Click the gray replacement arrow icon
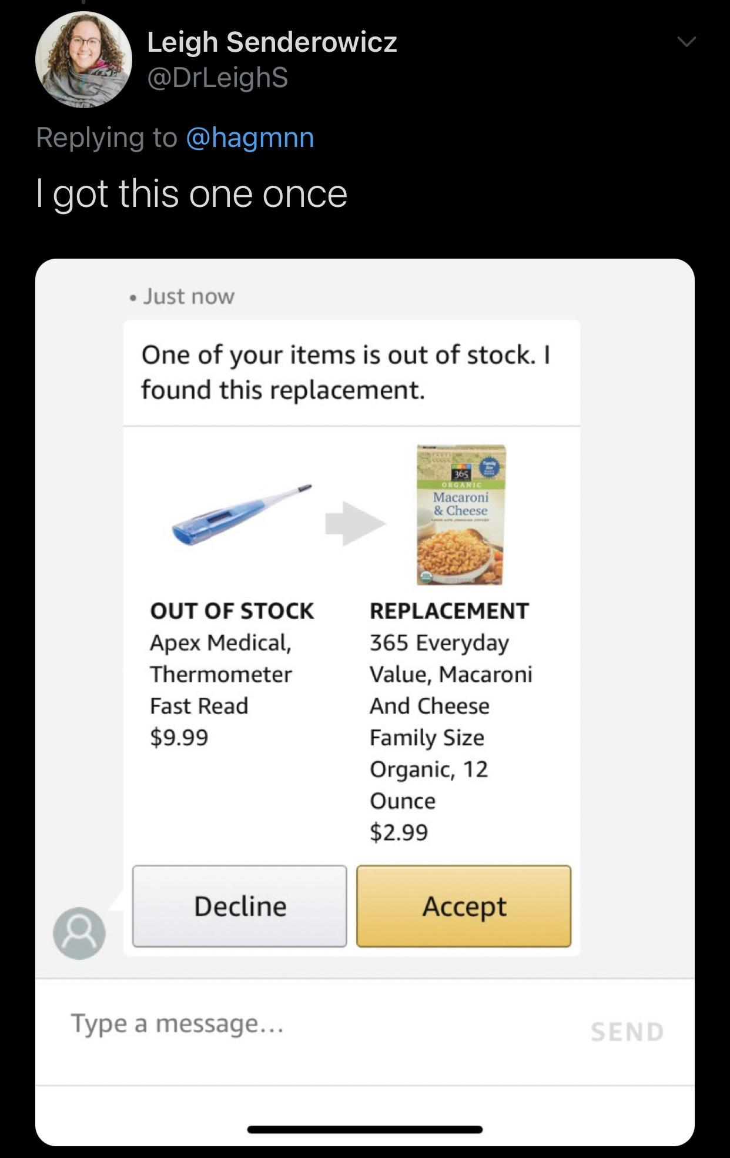This screenshot has width=730, height=1158. [356, 523]
